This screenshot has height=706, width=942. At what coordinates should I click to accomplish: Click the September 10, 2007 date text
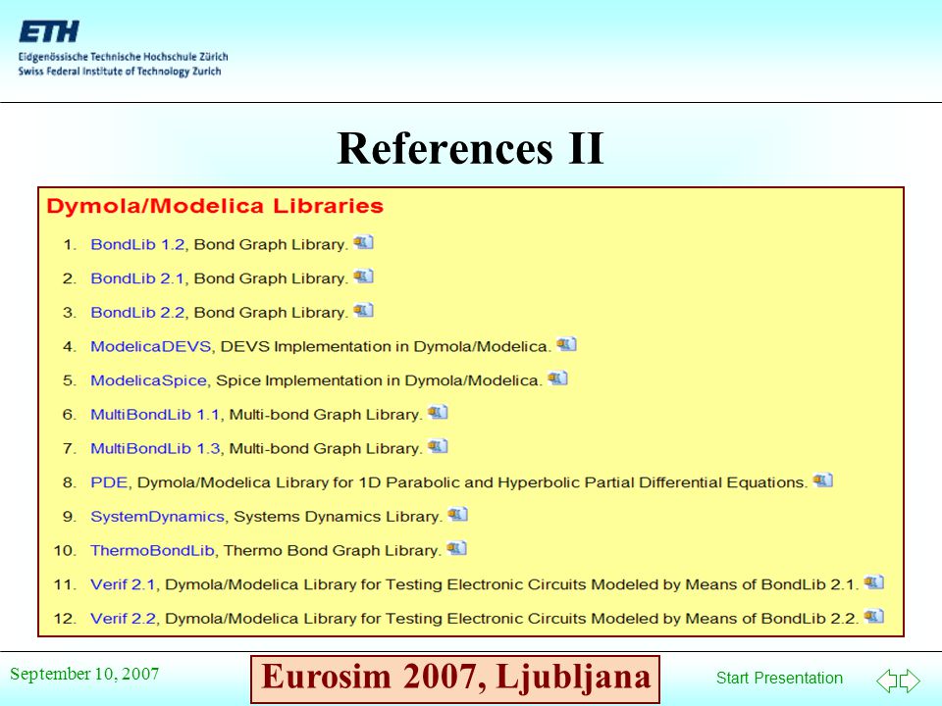point(84,675)
